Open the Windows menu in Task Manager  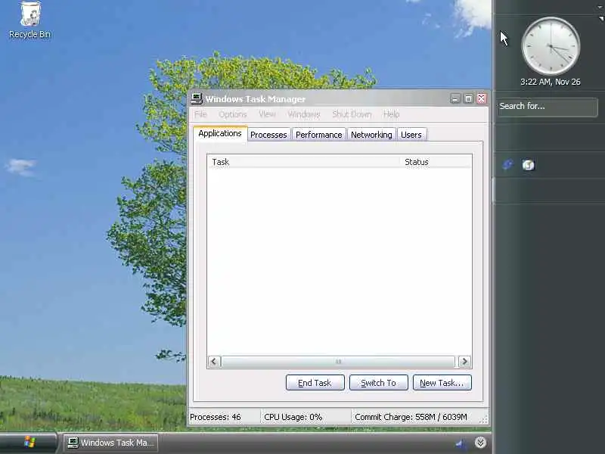(x=304, y=114)
